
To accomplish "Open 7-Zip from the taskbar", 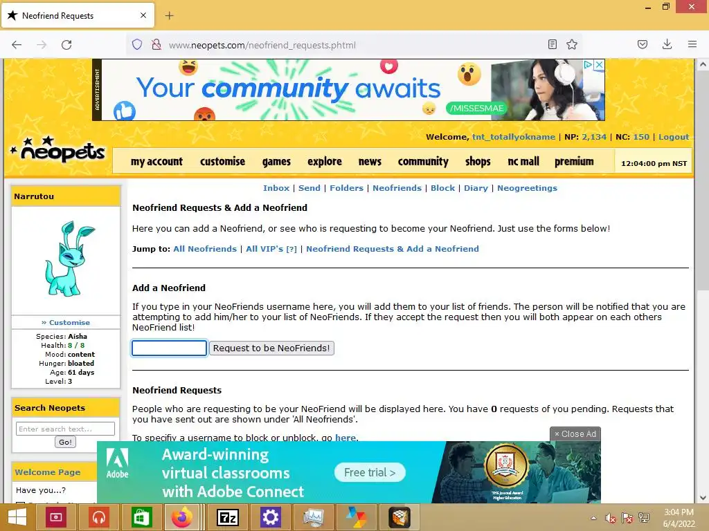I will 227,517.
